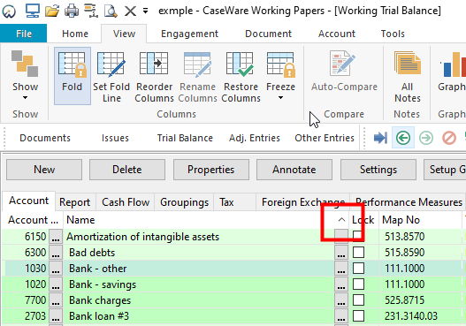Image resolution: width=466 pixels, height=326 pixels.
Task: Click the printer icon in title bar
Action: tap(72, 11)
